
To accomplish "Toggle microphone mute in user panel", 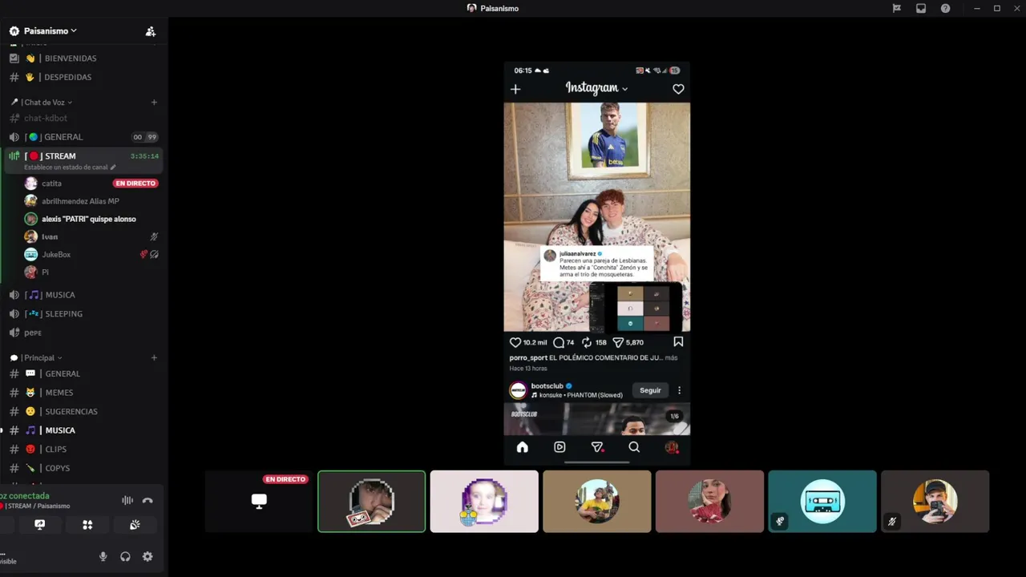I will click(x=103, y=556).
